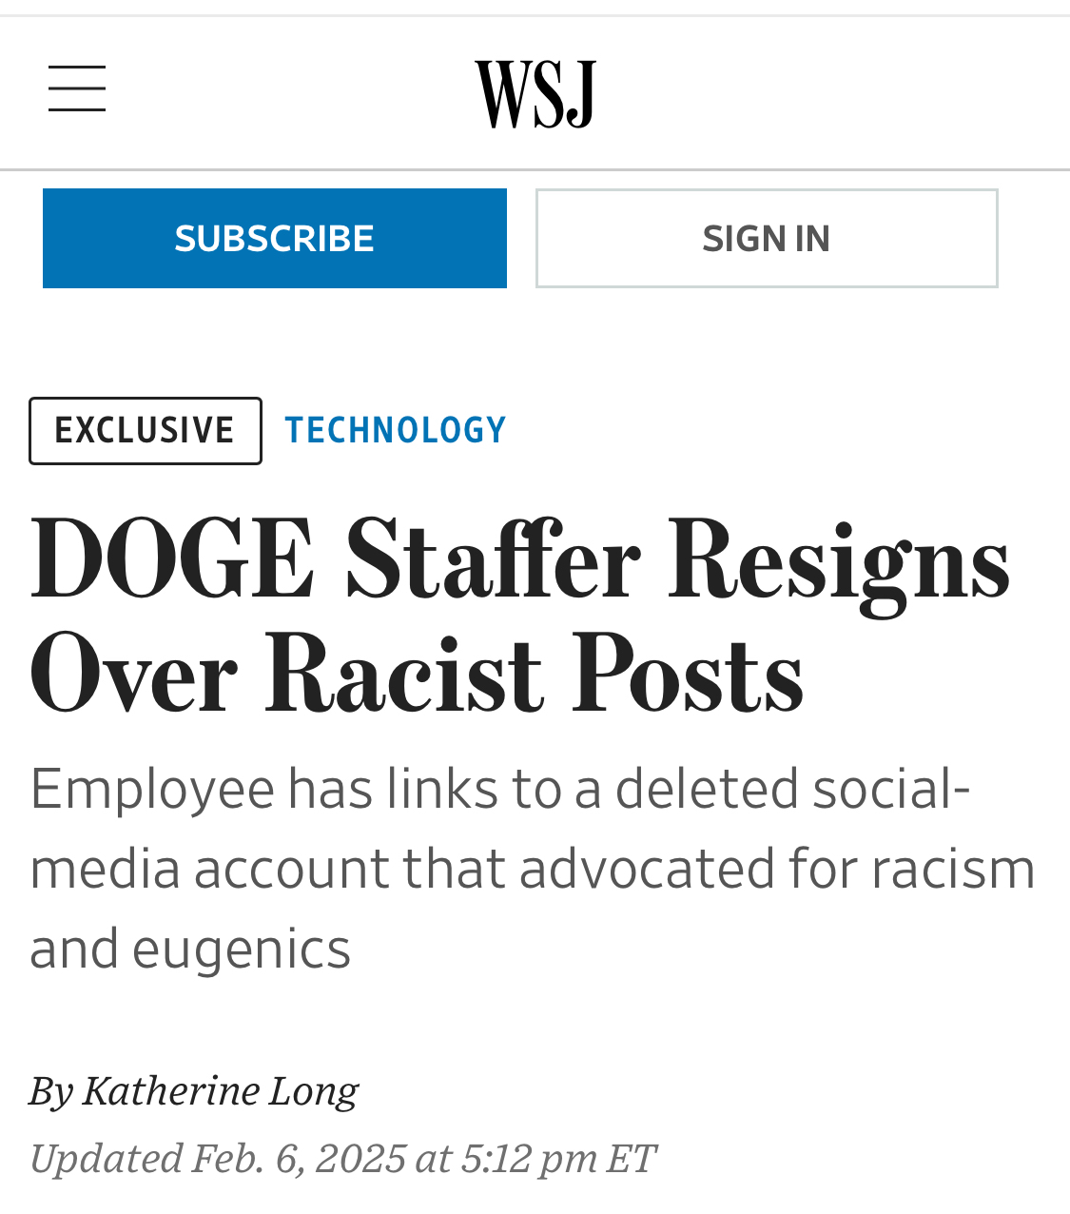Viewport: 1070px width, 1214px height.
Task: Click the WSJ logo
Action: tap(535, 93)
